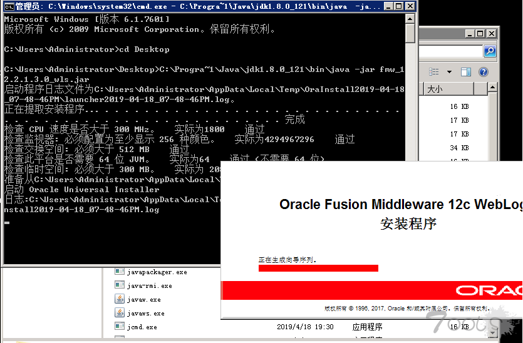This screenshot has height=343, width=523.
Task: Click the Oracle copyright notice text
Action: click(x=407, y=309)
